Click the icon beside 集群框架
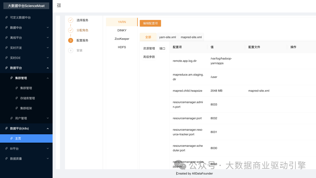Image resolution: width=316 pixels, height=178 pixels. [17, 108]
